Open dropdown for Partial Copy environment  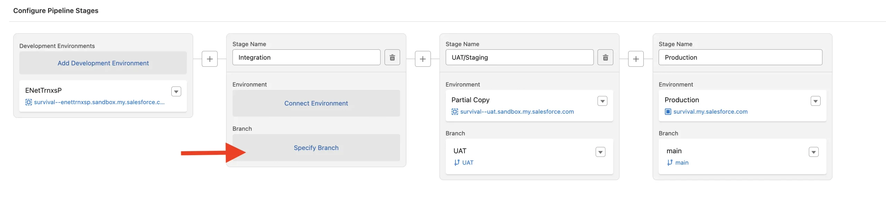tap(603, 101)
